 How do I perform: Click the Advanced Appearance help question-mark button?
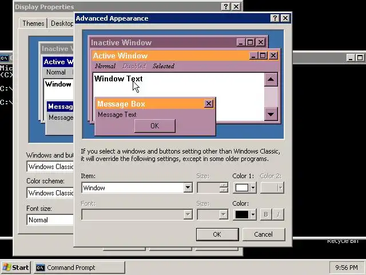275,18
